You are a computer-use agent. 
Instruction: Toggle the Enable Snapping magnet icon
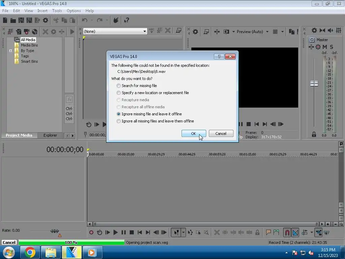click(x=287, y=232)
